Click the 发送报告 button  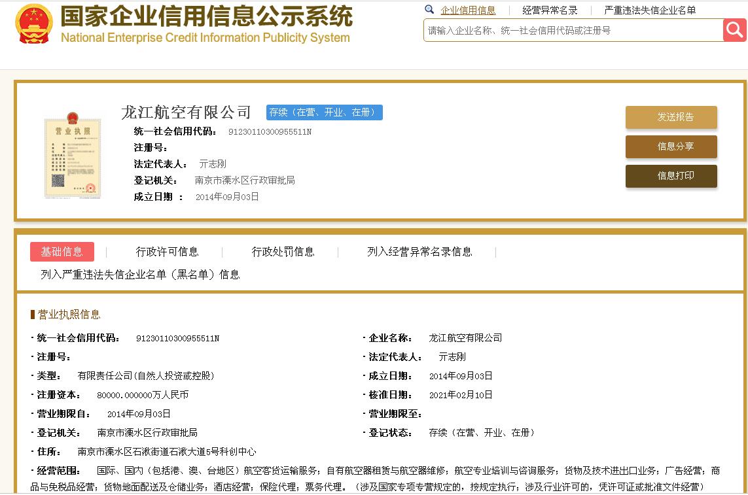coord(671,117)
